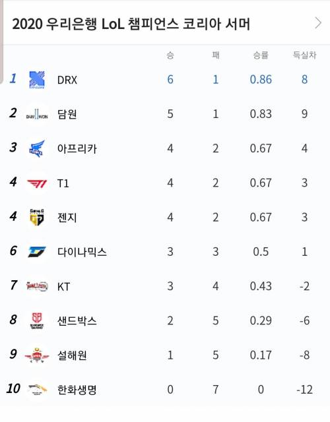Click the DRX team logo
This screenshot has height=422, width=330.
click(37, 80)
